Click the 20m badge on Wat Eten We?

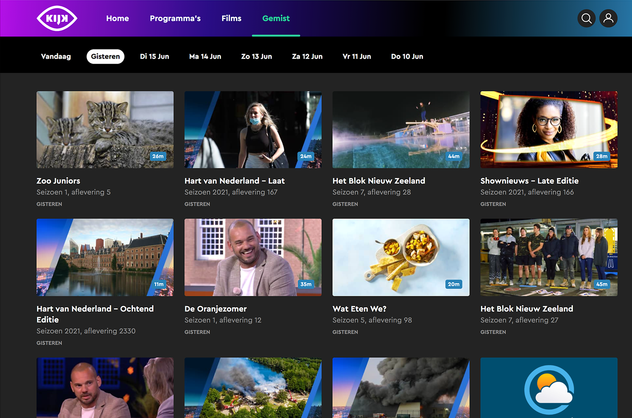(x=454, y=284)
